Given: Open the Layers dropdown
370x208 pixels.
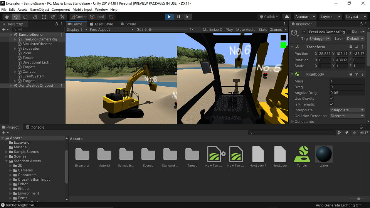Looking at the screenshot, I should pyautogui.click(x=330, y=17).
